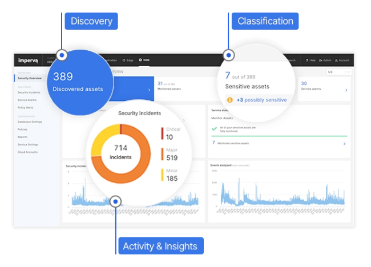Click the Critical 10 legend entry

point(171,134)
